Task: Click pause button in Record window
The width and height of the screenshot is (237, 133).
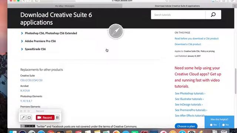Action: click(x=57, y=117)
